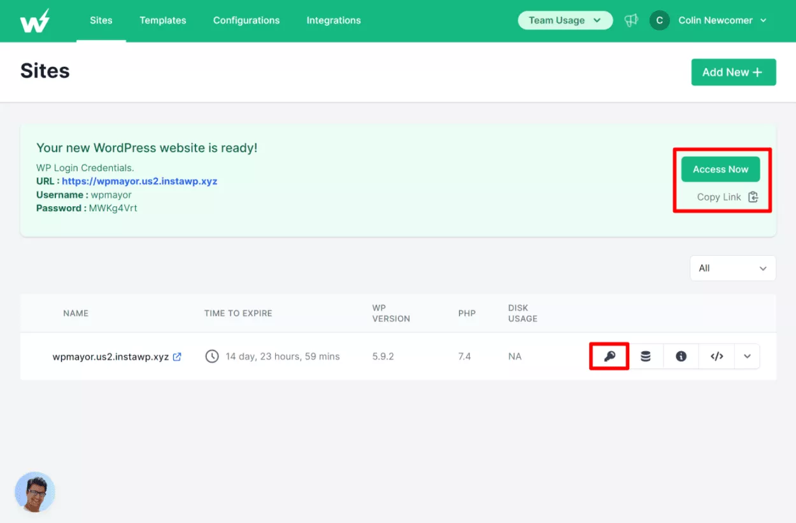Click the username value wpmayor
Screen dimensions: 796x523
tap(111, 195)
